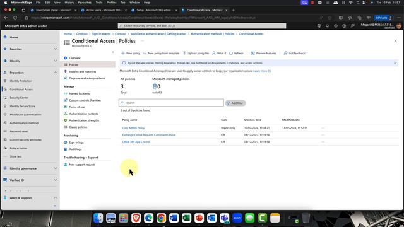Click the Identity Protection sidebar icon
Screen dimensions: 404x227
[5, 81]
